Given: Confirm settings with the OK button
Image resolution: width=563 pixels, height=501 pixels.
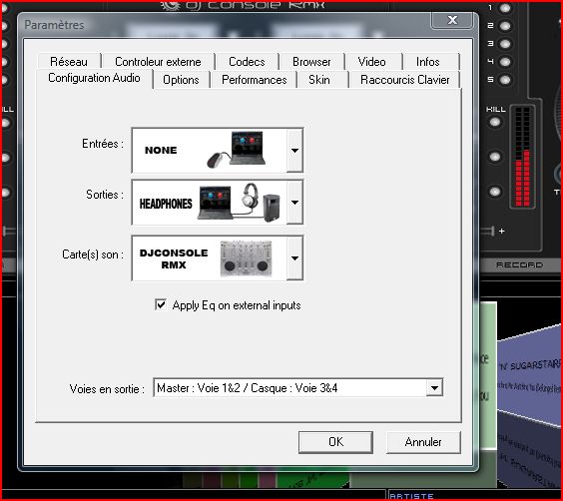Looking at the screenshot, I should click(335, 442).
